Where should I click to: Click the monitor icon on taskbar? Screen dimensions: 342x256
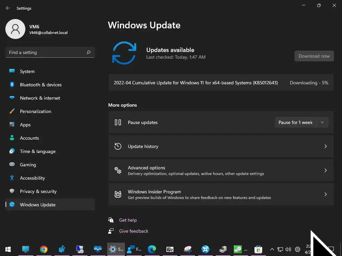coord(25,249)
